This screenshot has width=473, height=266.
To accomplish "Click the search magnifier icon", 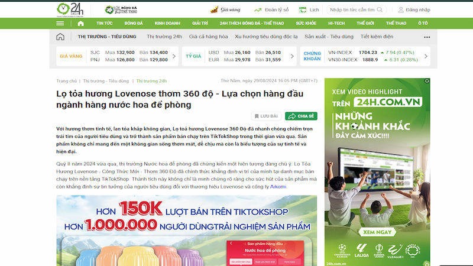I will 380,9.
